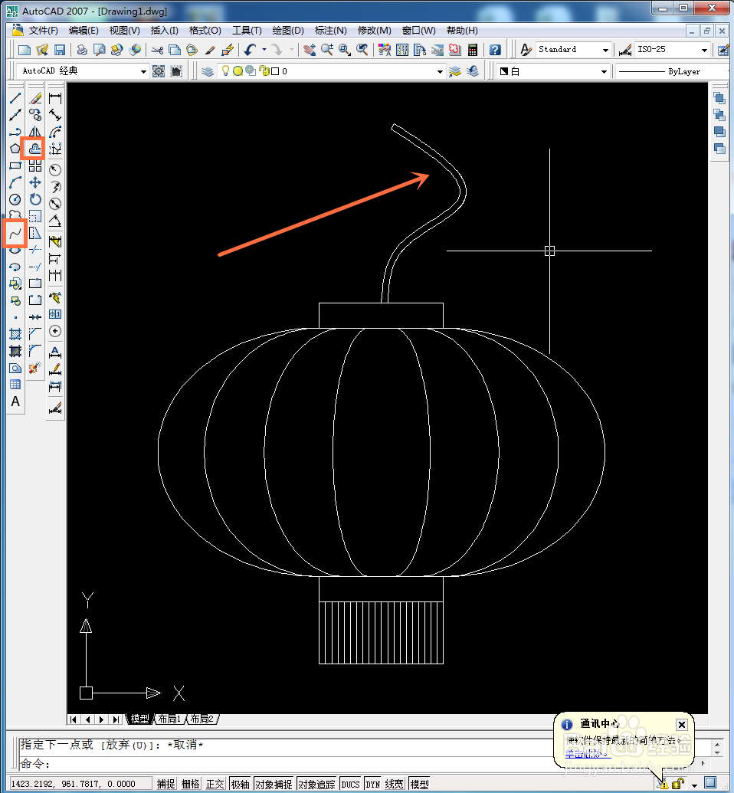Click the Match Properties brush icon
The width and height of the screenshot is (734, 793).
[210, 50]
